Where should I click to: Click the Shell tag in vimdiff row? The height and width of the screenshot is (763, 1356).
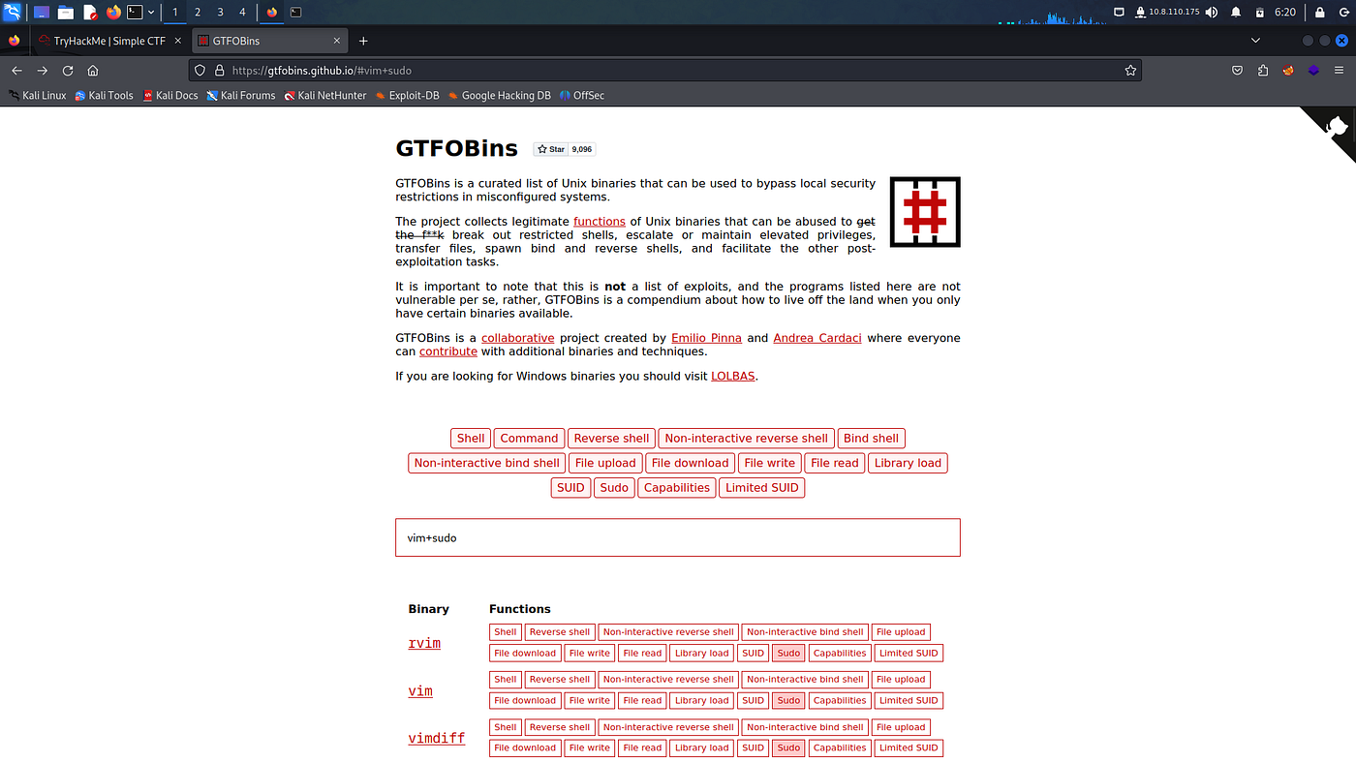tap(506, 727)
